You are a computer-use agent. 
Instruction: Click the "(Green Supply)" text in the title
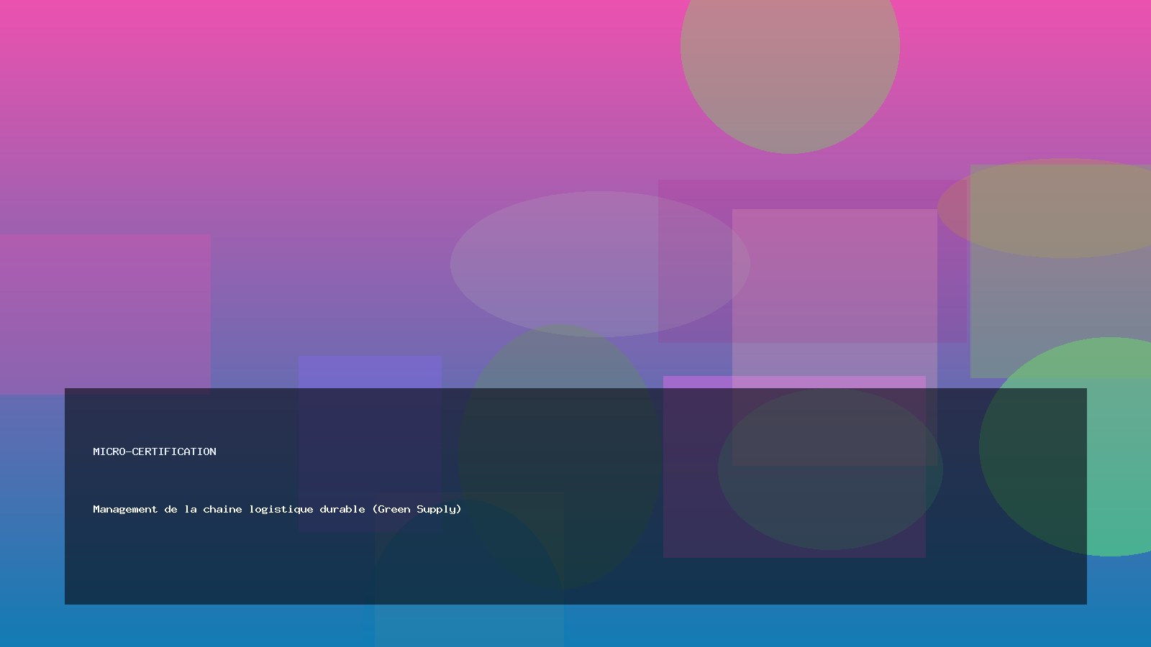417,509
